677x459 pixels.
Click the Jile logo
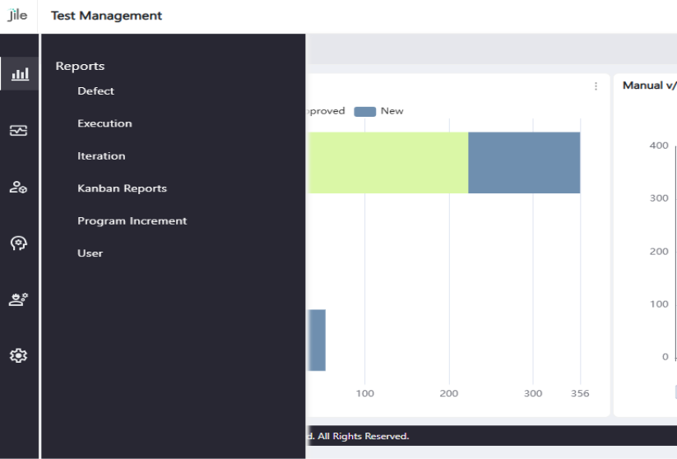coord(17,15)
